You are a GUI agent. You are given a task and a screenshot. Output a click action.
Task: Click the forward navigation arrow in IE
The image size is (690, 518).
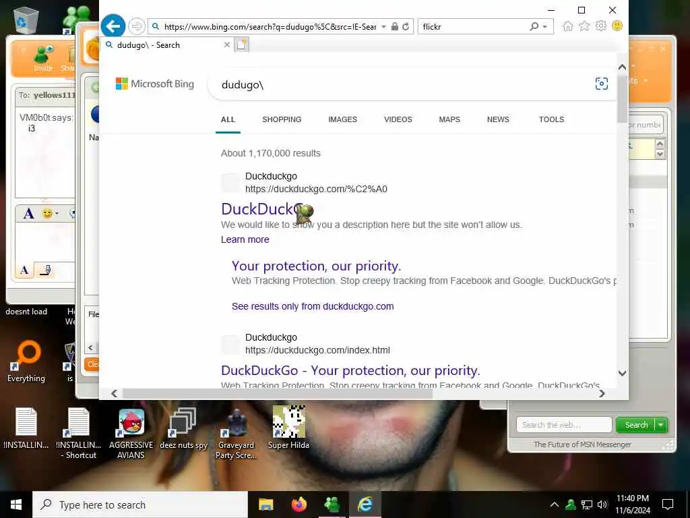(136, 26)
